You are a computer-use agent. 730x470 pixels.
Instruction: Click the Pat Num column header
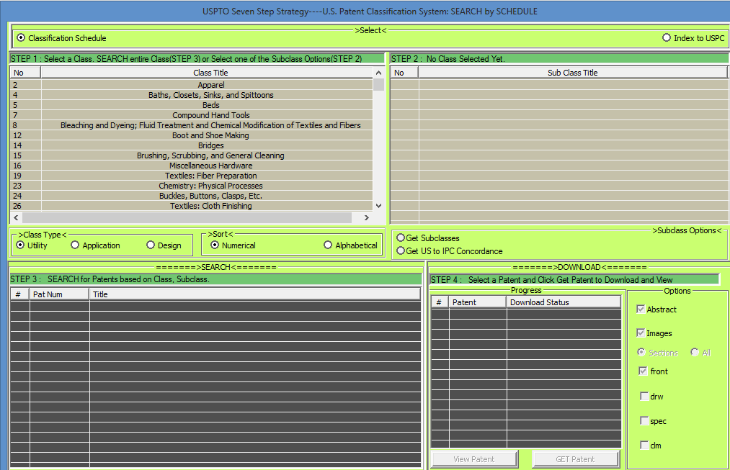pos(59,294)
